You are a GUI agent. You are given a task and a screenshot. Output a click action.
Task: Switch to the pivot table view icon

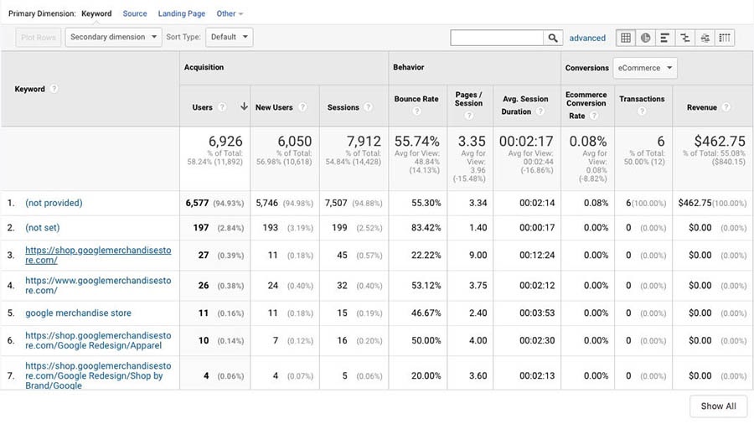[725, 38]
